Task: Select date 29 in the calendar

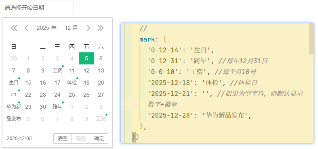Action: [x=28, y=107]
